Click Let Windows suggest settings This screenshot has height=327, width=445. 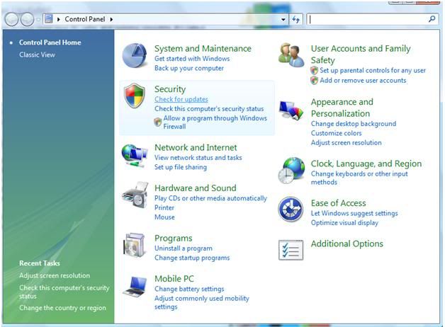click(354, 213)
